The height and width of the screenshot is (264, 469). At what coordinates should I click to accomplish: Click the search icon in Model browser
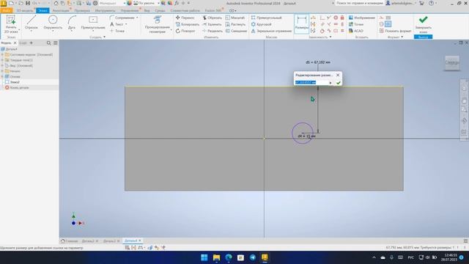click(49, 43)
